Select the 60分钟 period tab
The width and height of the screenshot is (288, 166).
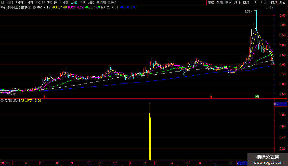click(x=64, y=2)
